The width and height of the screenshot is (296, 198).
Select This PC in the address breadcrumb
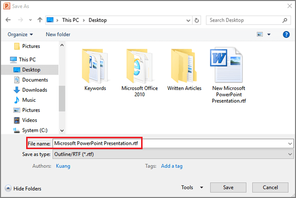tap(71, 20)
